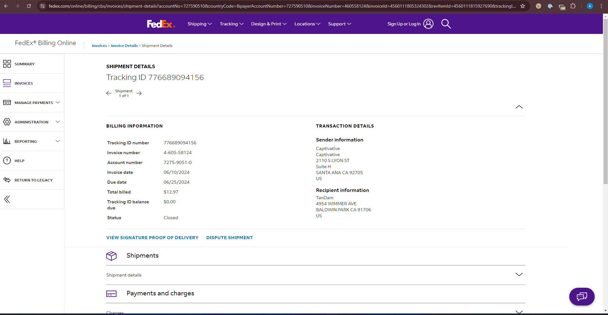This screenshot has height=315, width=608.
Task: Click invoice date 06/10/2024
Action: pos(176,172)
